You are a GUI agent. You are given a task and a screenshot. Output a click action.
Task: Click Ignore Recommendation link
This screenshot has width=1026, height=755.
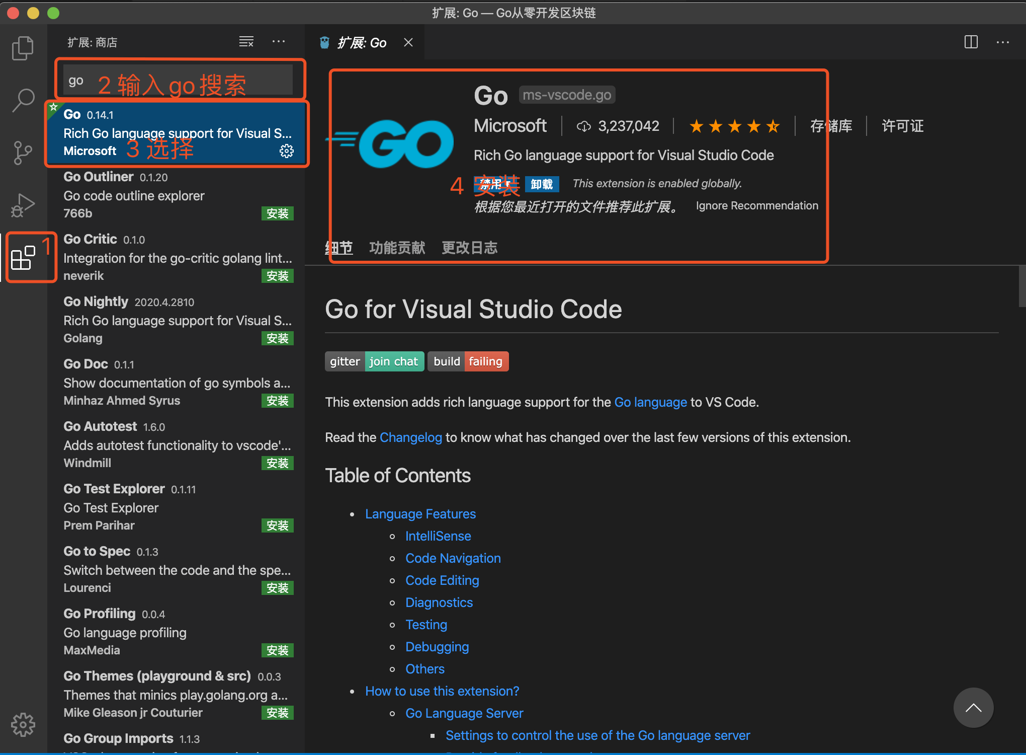point(757,206)
